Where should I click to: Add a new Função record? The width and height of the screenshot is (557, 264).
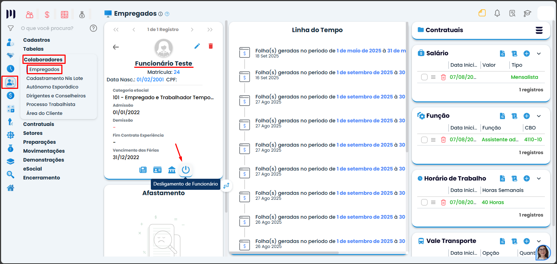pos(527,116)
